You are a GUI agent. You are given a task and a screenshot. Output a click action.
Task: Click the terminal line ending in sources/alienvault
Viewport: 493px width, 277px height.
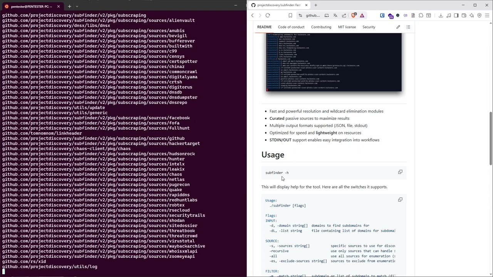coord(98,20)
